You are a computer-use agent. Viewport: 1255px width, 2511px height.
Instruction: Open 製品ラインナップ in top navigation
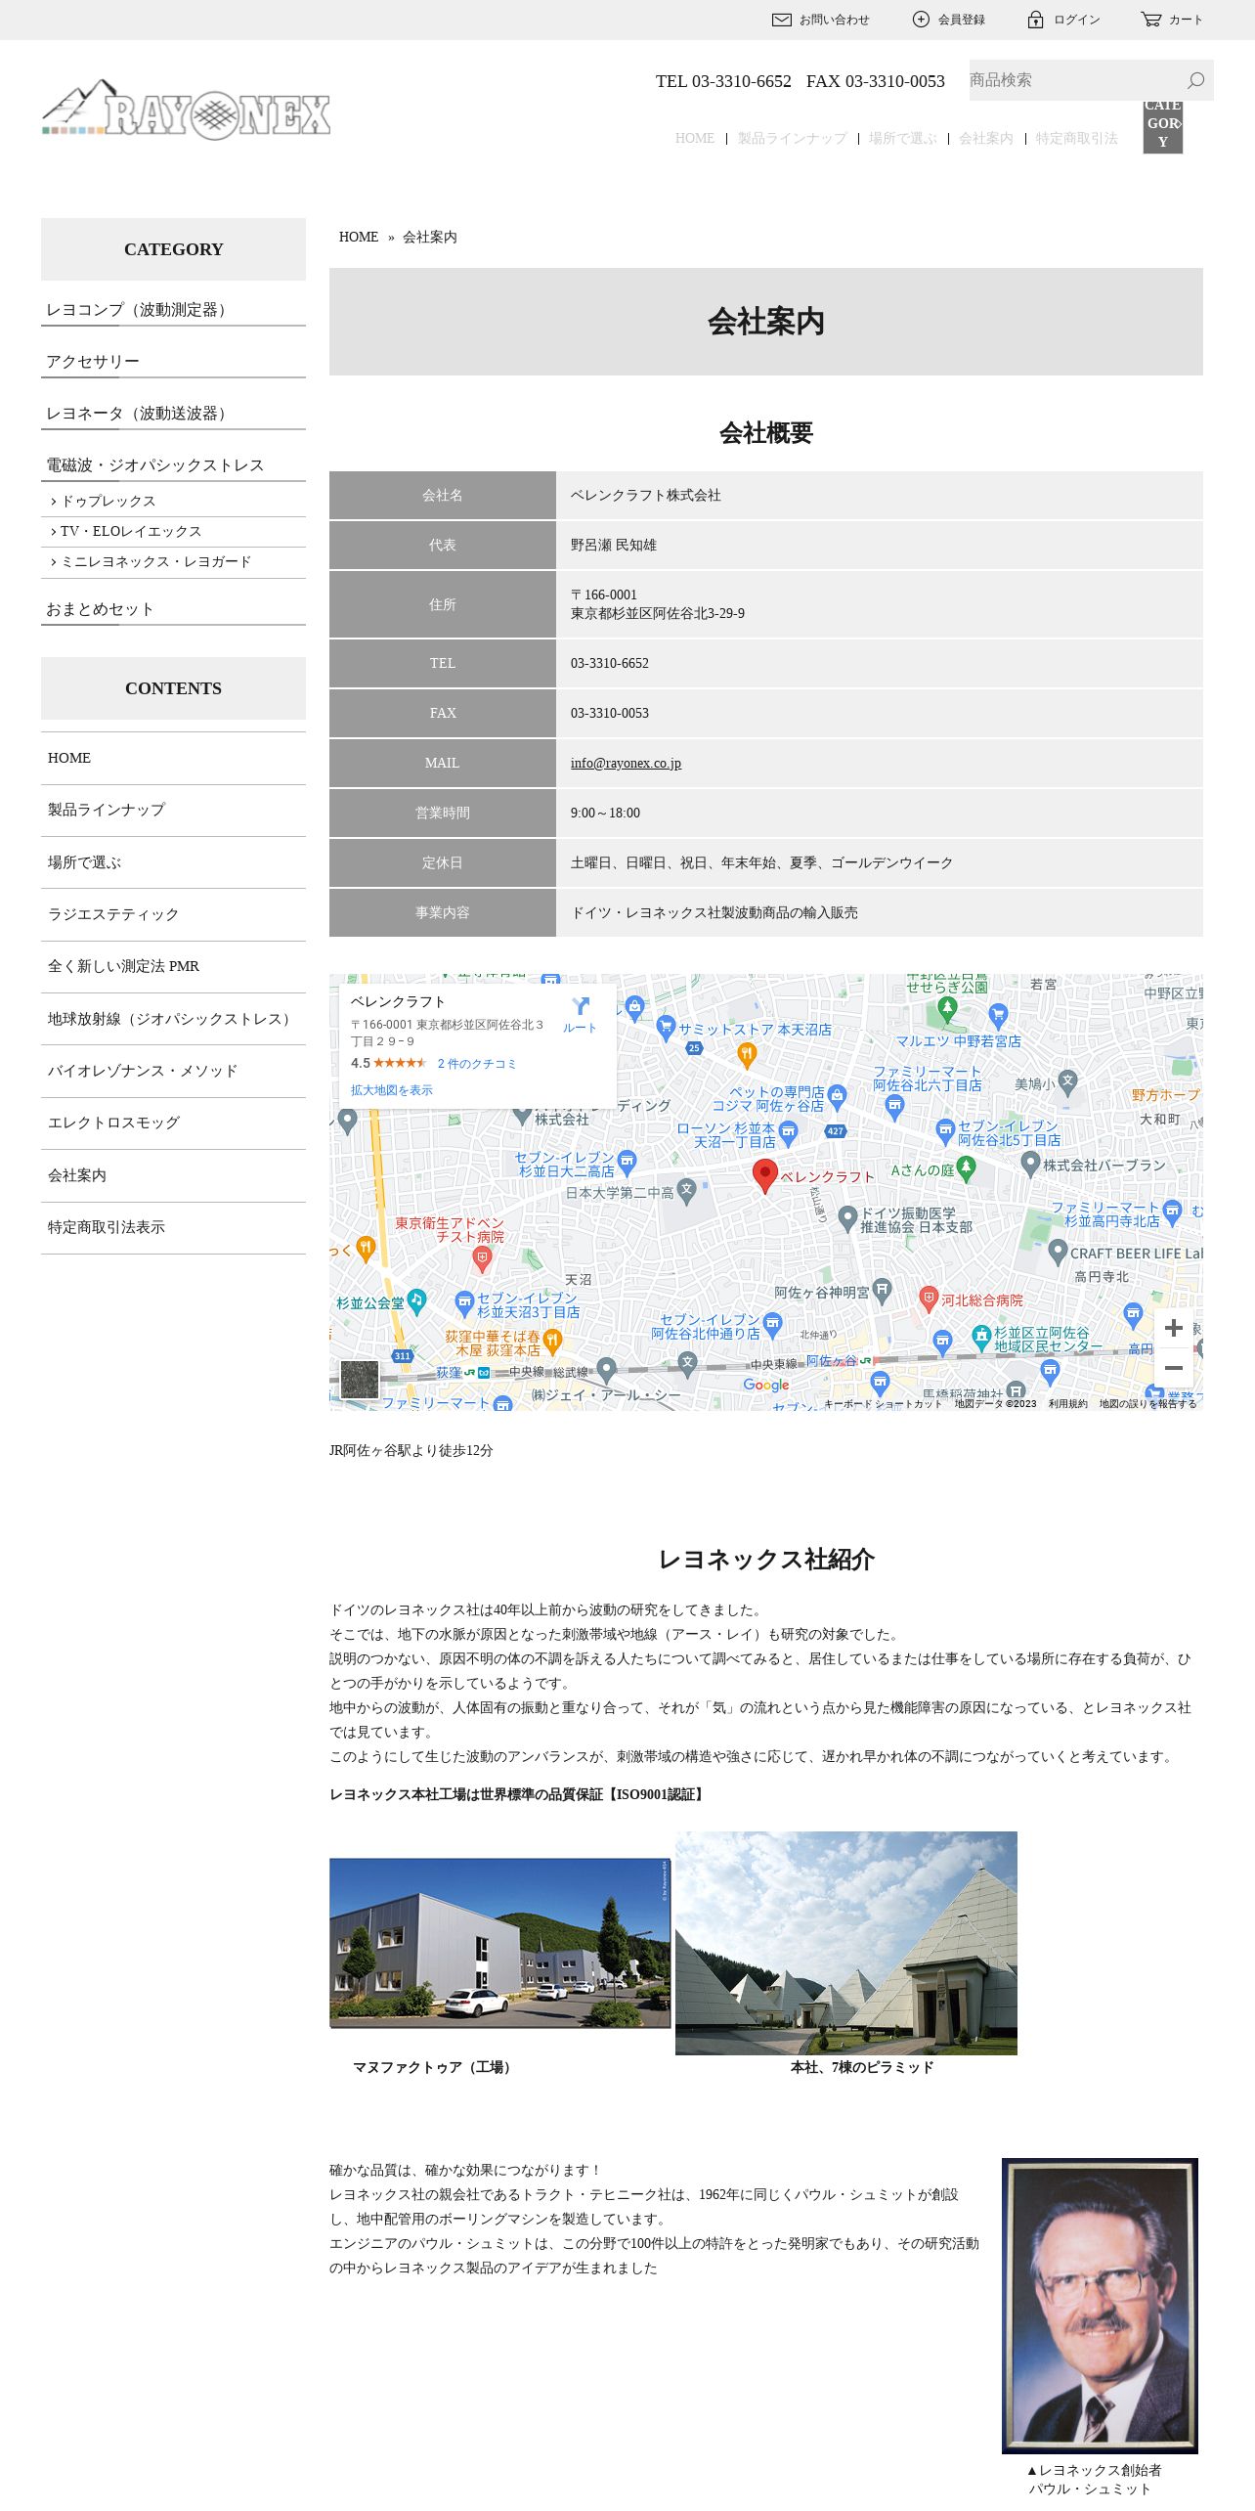(x=792, y=138)
